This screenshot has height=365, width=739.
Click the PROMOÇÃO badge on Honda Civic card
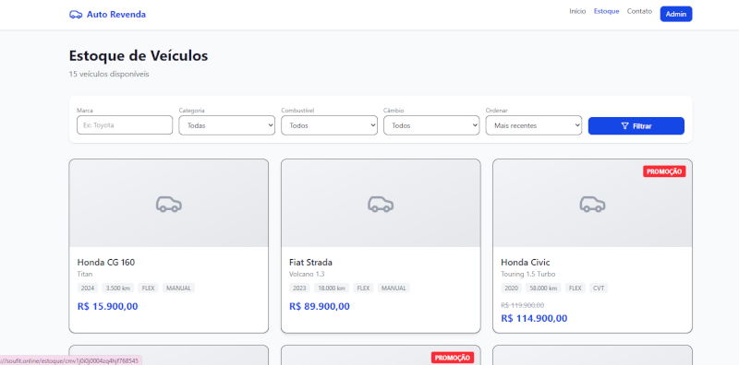(x=664, y=171)
